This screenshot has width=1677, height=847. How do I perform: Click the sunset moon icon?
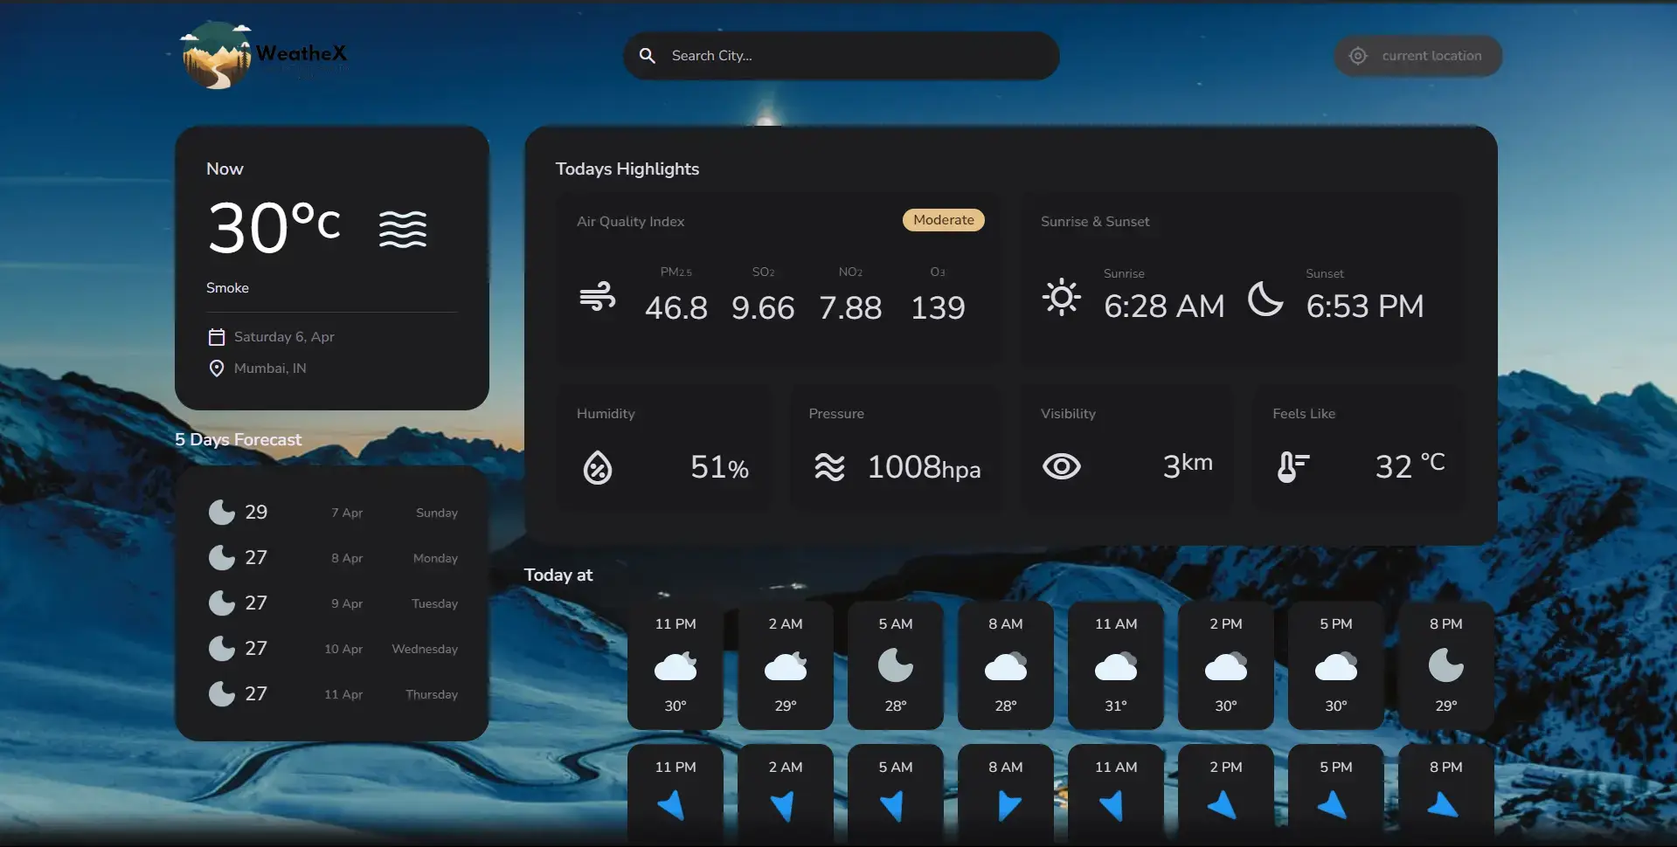pos(1265,300)
